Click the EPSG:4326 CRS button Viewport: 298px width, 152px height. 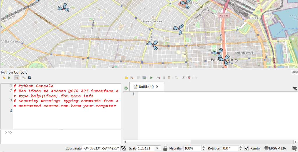tap(275, 148)
